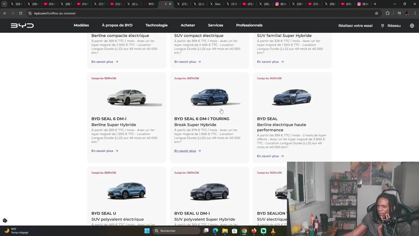419x236 pixels.
Task: Open File Explorer from taskbar
Action: (x=225, y=231)
